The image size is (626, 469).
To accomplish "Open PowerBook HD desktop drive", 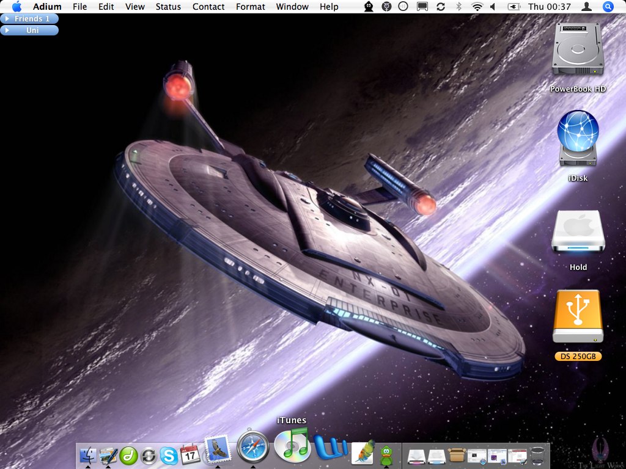I will click(578, 49).
